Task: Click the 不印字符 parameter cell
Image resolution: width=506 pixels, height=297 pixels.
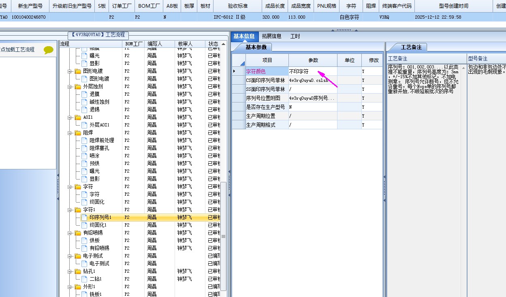Action: (x=313, y=71)
